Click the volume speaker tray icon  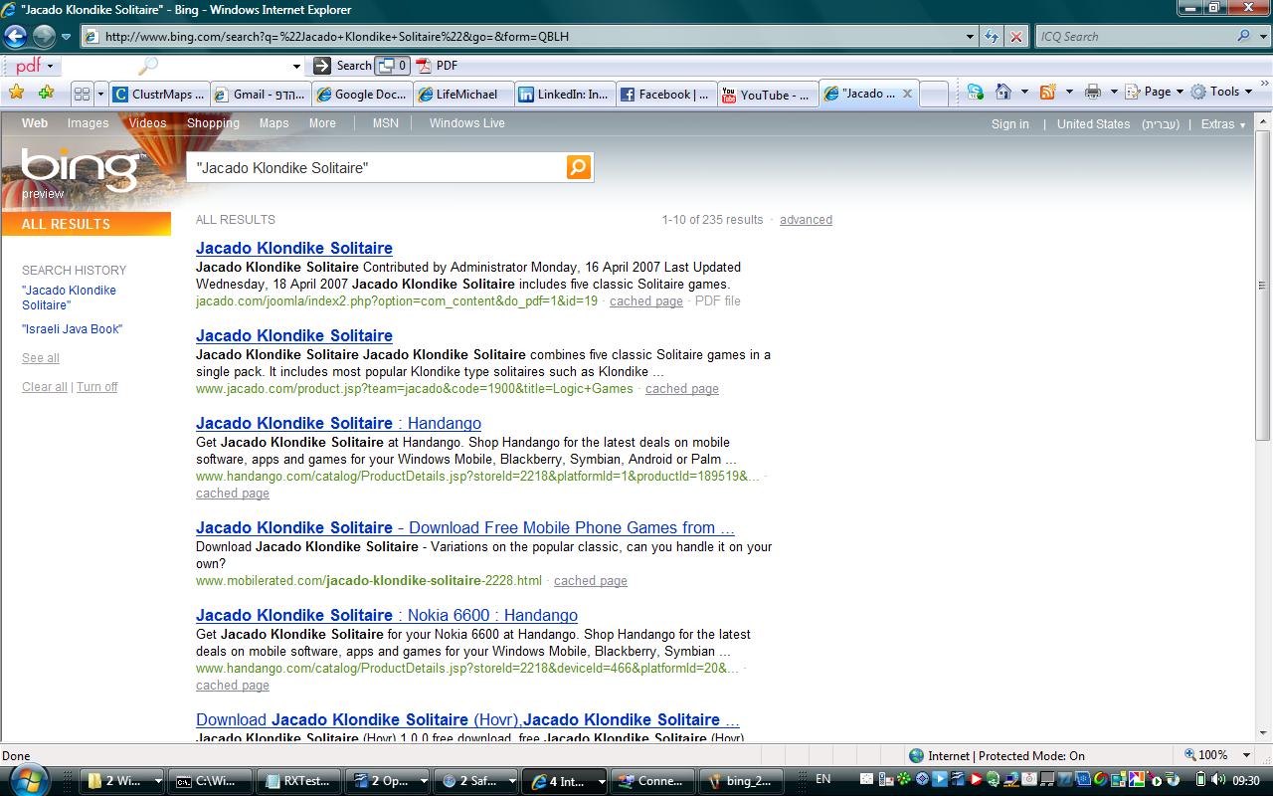1218,779
